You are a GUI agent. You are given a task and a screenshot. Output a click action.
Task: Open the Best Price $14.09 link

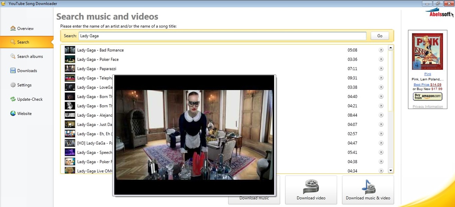[x=428, y=84]
